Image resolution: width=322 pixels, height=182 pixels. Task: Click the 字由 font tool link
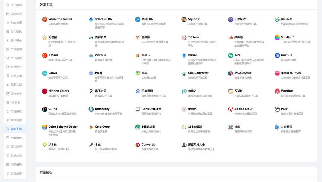(x=98, y=145)
